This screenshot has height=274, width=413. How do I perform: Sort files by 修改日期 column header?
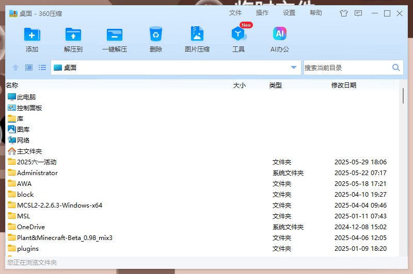[344, 85]
